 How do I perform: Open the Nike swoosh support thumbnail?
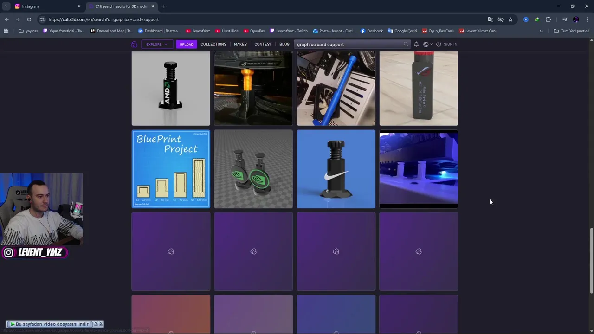tap(336, 169)
